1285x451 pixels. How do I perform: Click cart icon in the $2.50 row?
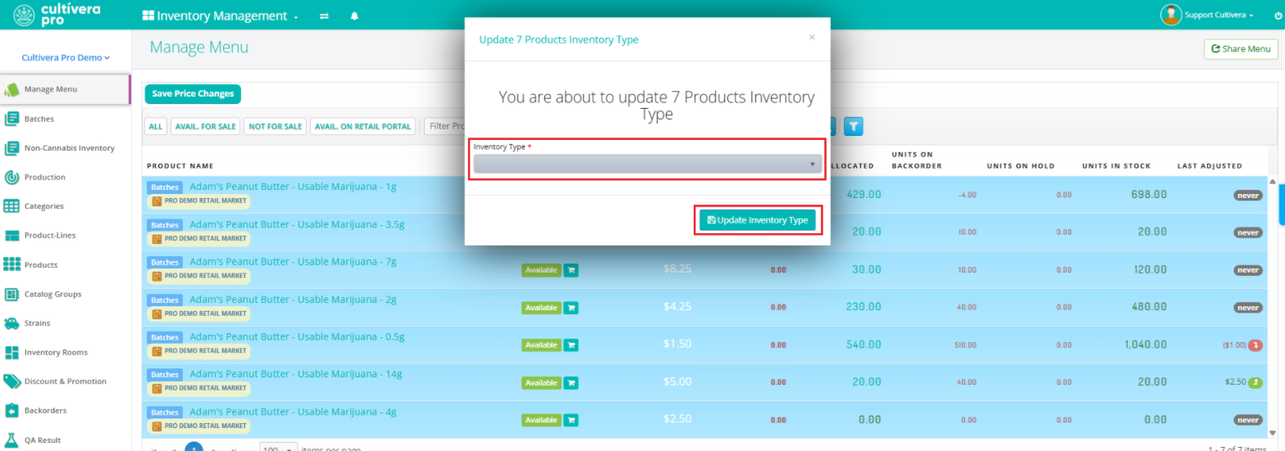point(571,420)
